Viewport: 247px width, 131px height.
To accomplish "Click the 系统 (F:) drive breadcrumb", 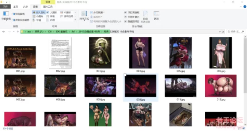I will coord(39,32).
